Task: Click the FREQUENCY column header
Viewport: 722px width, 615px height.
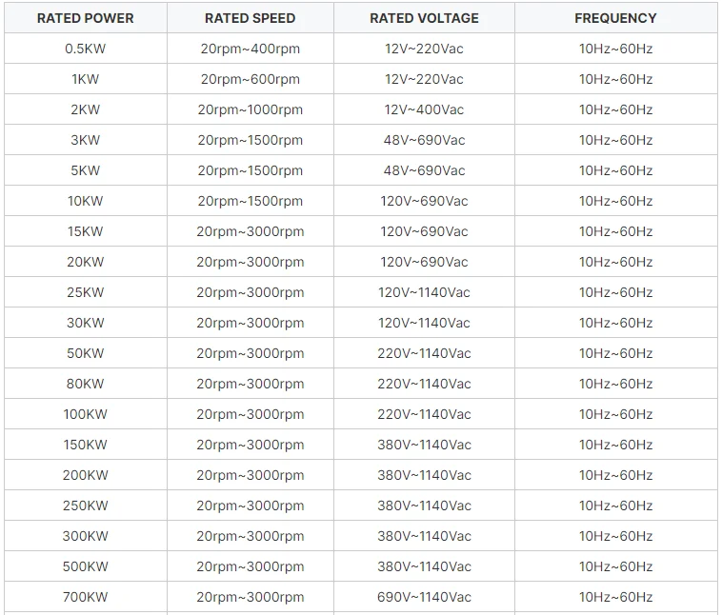Action: coord(615,18)
